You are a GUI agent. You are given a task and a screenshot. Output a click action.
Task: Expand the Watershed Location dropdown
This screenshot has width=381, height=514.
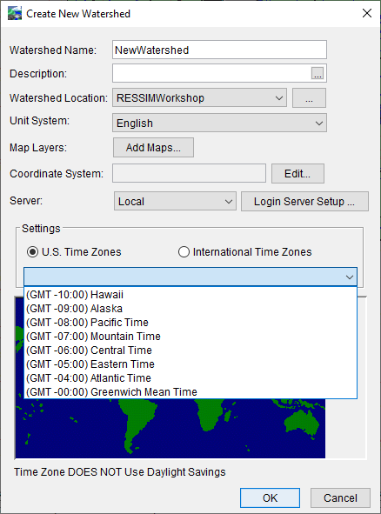click(x=200, y=97)
